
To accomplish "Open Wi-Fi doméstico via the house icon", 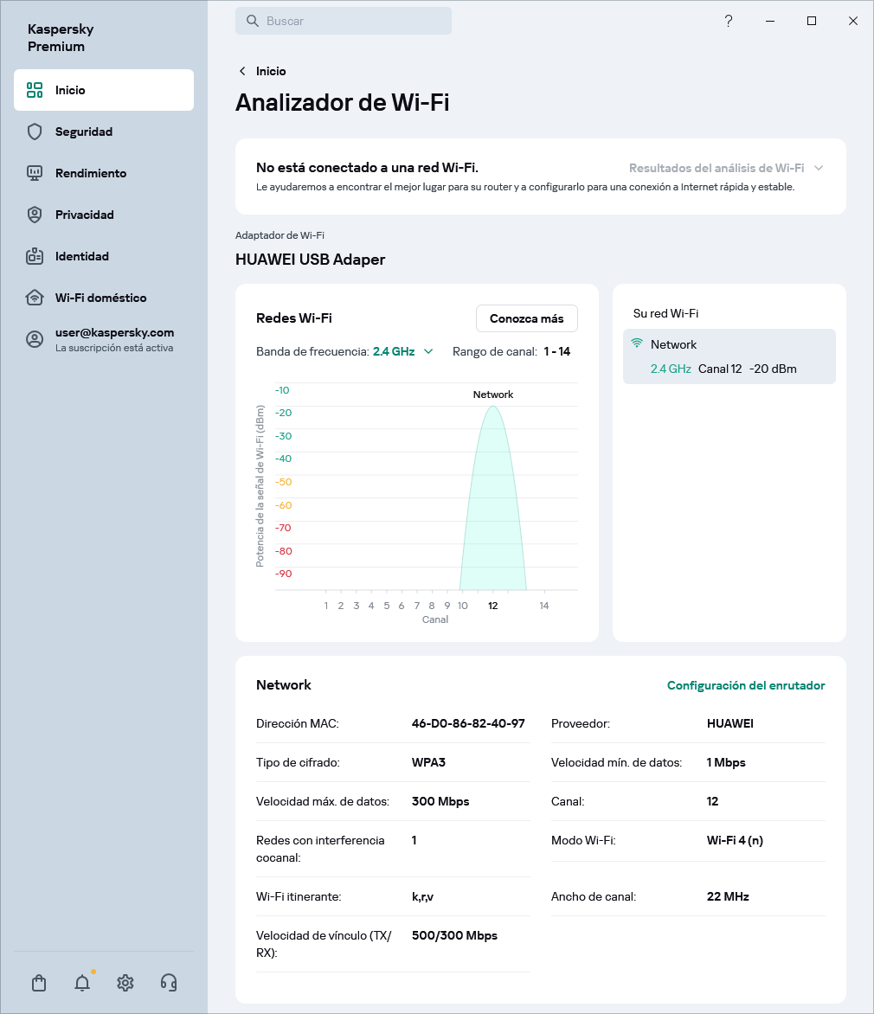I will coord(34,298).
